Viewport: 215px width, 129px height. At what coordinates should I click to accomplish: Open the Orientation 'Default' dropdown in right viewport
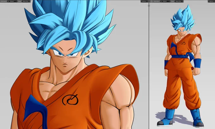click(x=165, y=1)
